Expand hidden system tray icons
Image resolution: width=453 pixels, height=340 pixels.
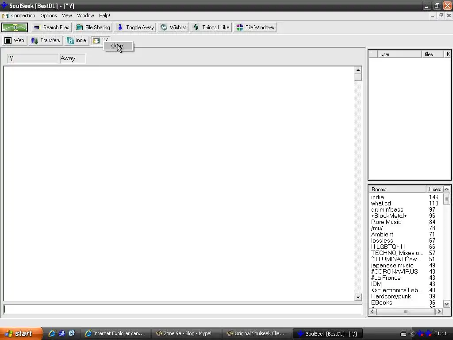[x=412, y=334]
